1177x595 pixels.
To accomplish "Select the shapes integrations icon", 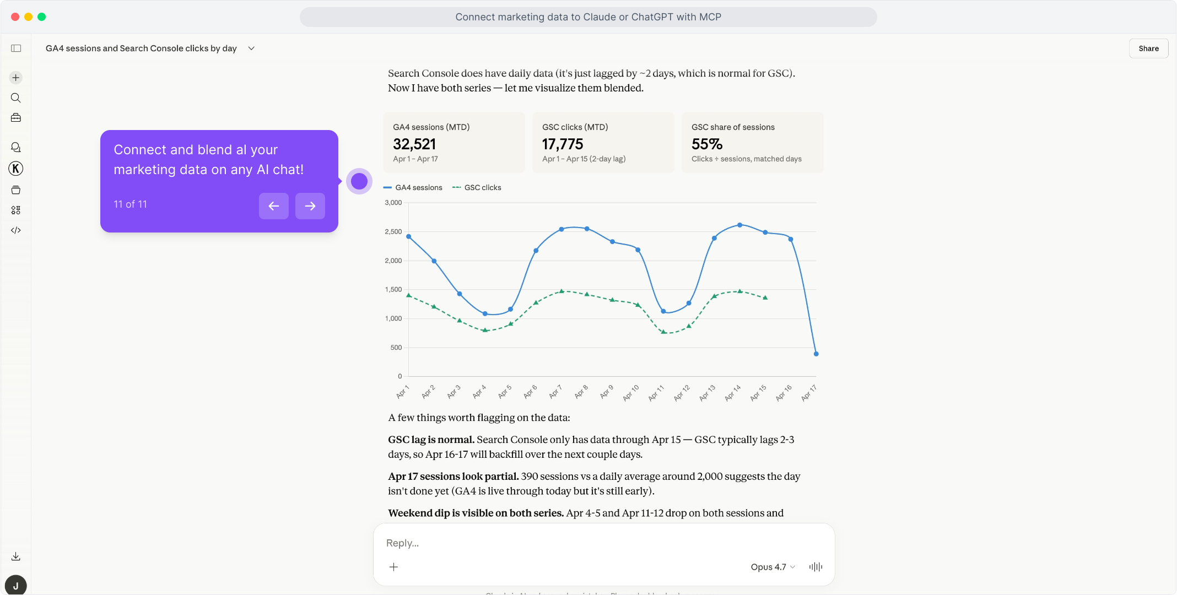I will pyautogui.click(x=15, y=210).
